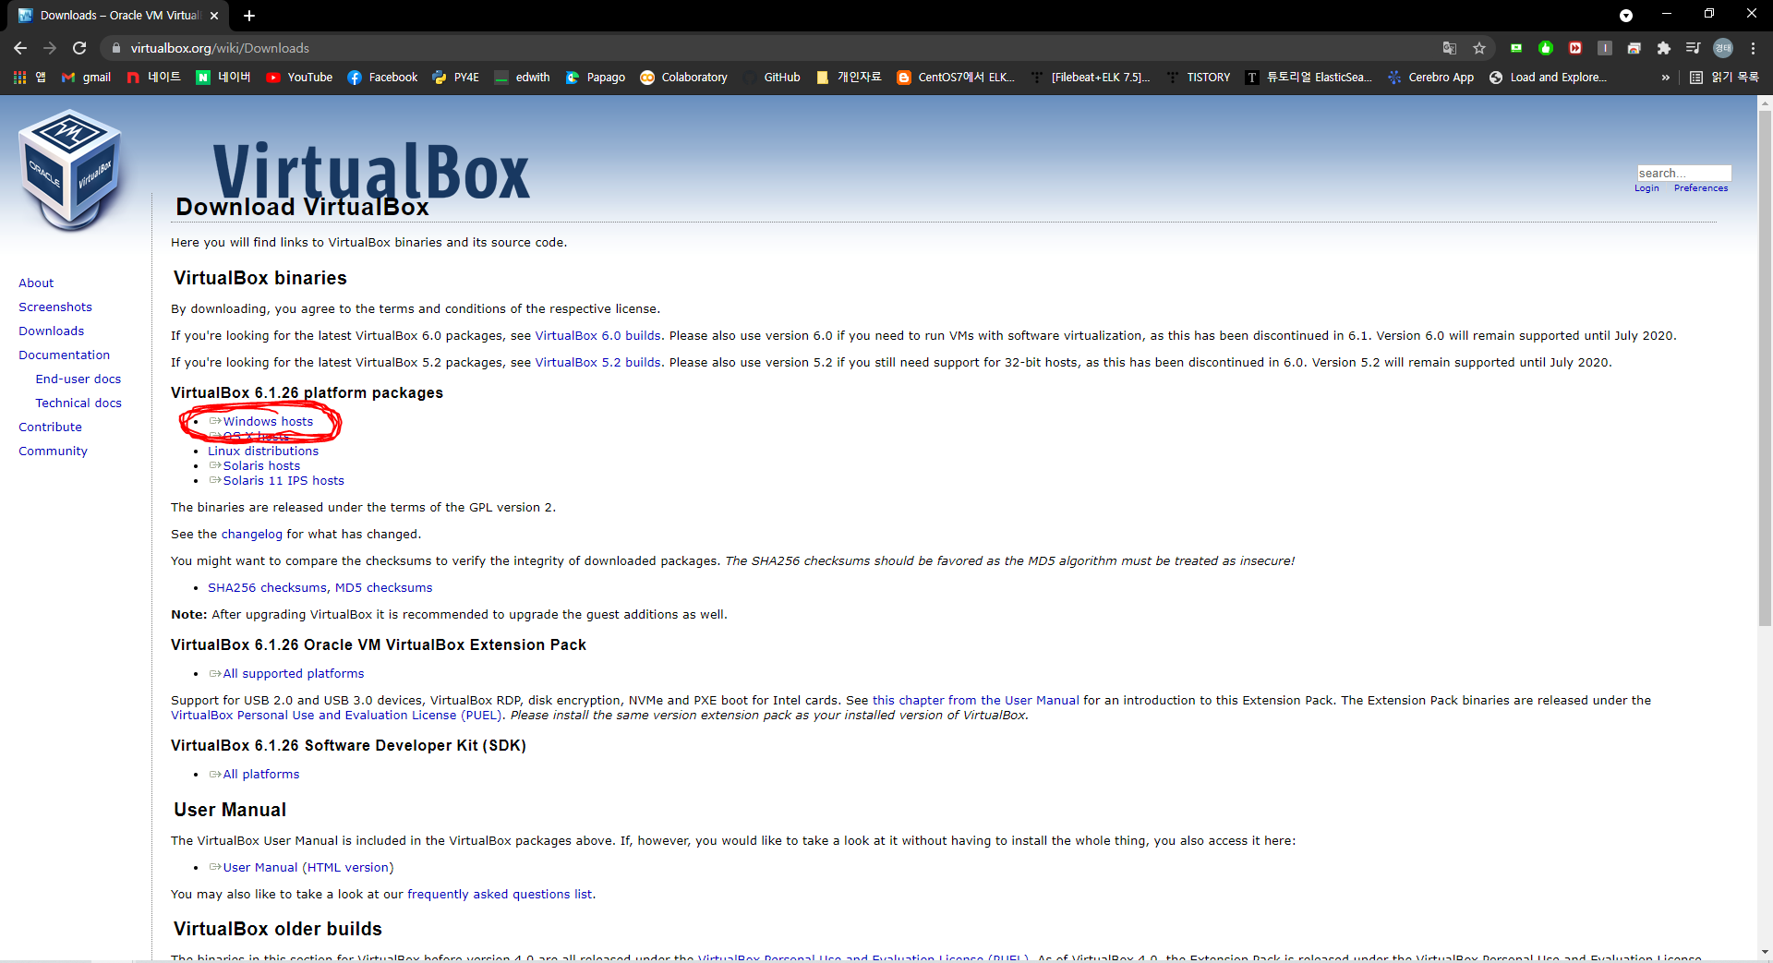Open the PY4E bookmark

455,78
